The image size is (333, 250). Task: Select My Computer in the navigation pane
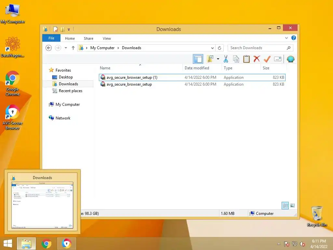pos(68,104)
